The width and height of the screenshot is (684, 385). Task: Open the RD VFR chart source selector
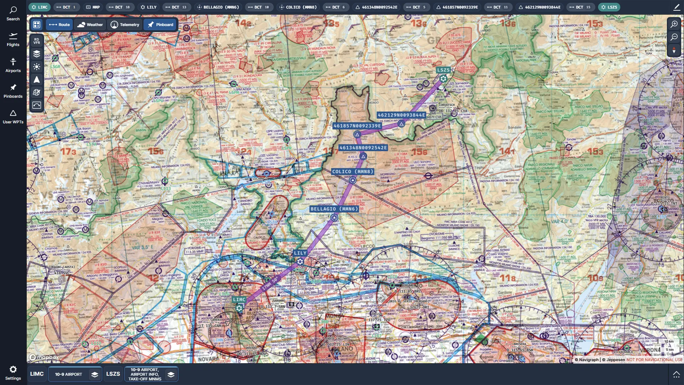[x=37, y=41]
